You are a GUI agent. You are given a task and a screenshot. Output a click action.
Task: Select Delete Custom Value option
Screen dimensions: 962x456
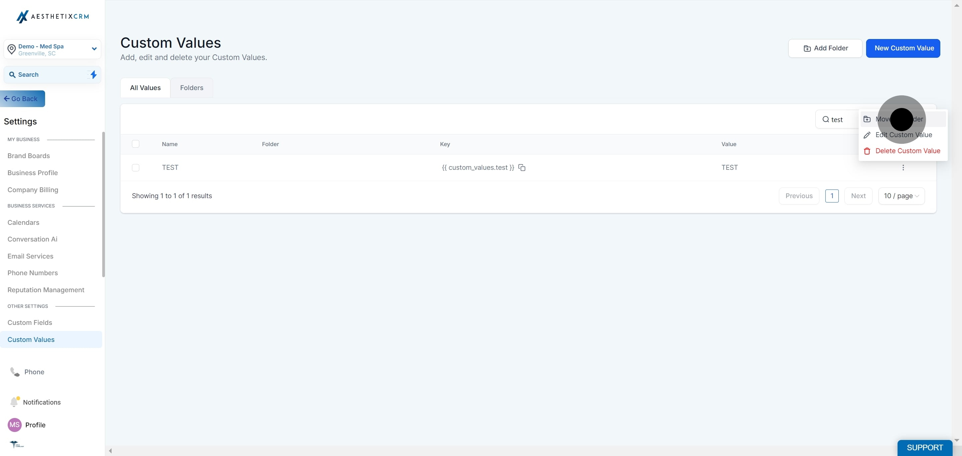907,151
